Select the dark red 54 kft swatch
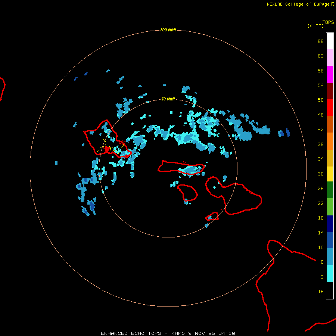 click(x=330, y=91)
